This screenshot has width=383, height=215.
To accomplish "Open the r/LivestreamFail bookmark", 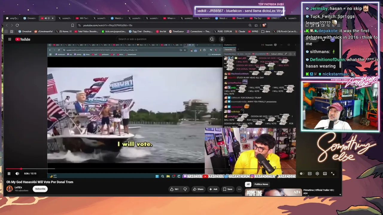I will pyautogui.click(x=44, y=31).
